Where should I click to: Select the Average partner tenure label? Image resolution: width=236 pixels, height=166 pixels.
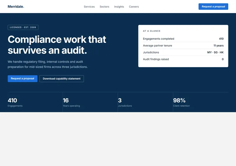point(157,45)
